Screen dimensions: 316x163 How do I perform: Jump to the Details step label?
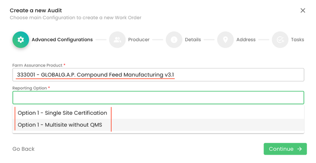pos(193,40)
